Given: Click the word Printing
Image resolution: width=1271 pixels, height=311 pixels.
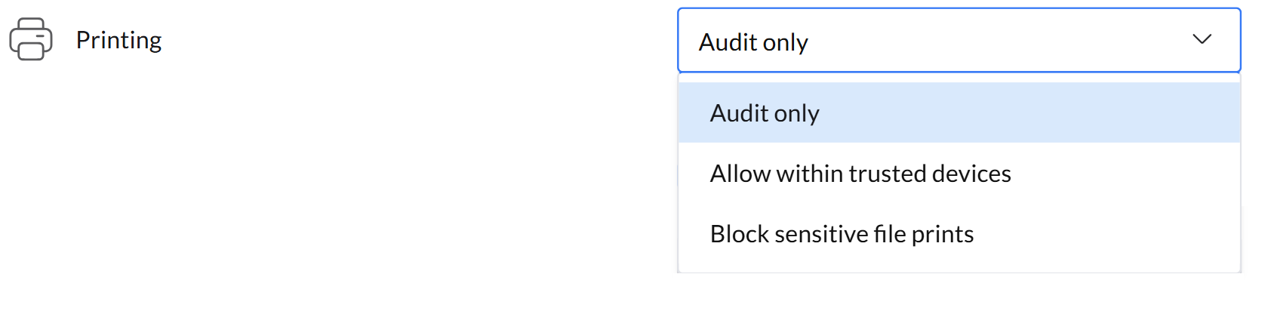Looking at the screenshot, I should [118, 40].
